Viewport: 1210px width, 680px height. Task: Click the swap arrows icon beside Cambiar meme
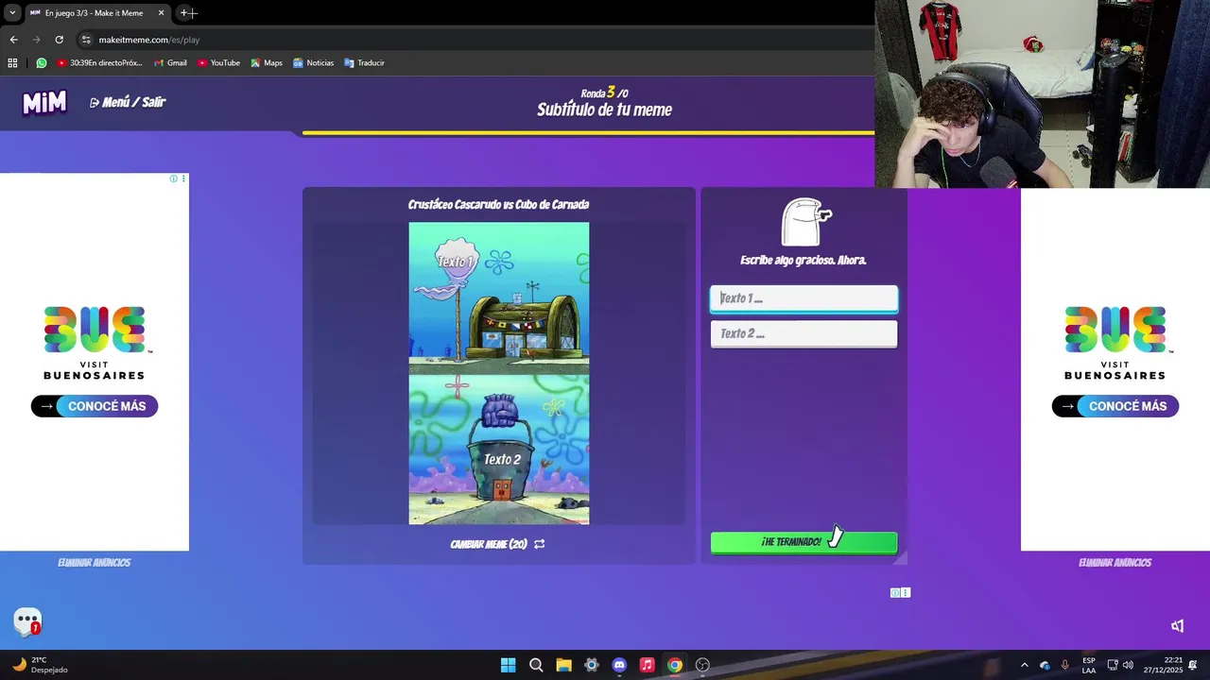click(539, 544)
